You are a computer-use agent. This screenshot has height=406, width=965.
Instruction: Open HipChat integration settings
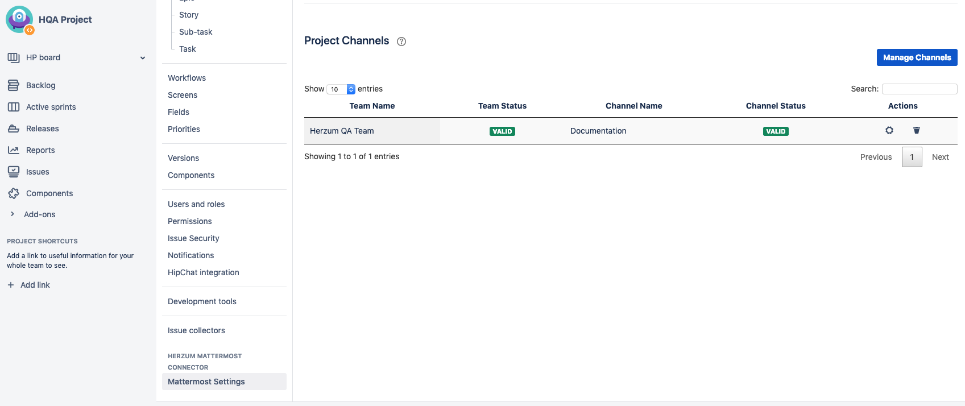click(203, 272)
